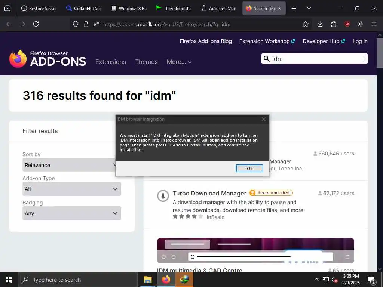Image resolution: width=383 pixels, height=287 pixels.
Task: Click the page vertical scrollbar thumb
Action: tap(380, 53)
